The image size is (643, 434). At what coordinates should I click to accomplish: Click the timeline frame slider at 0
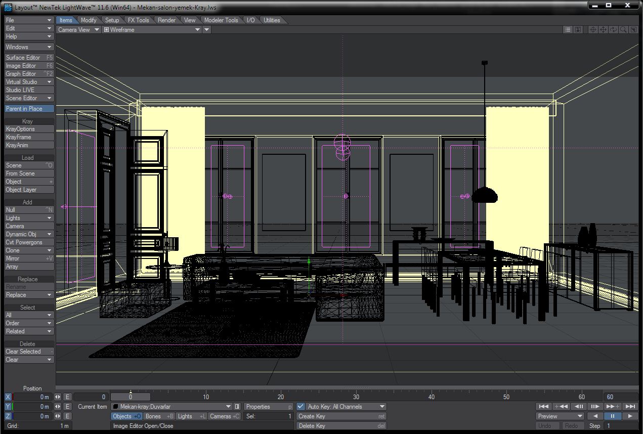[x=131, y=397]
